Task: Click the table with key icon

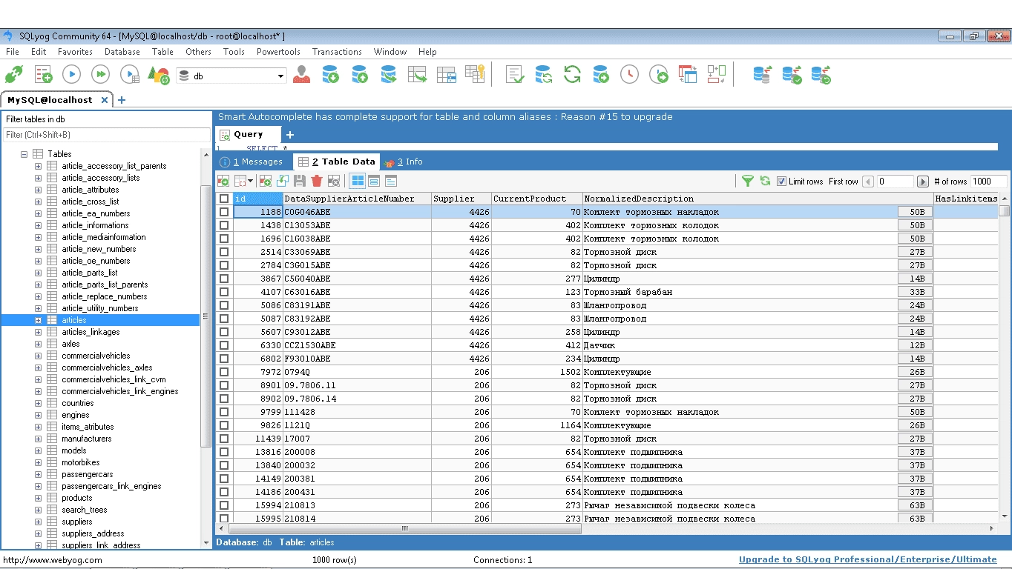Action: [475, 73]
